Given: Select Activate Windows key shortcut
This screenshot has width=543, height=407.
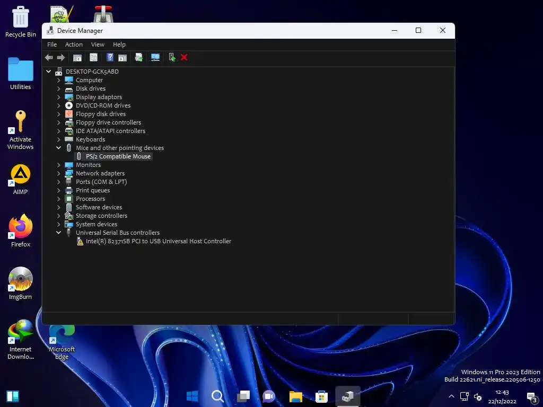Looking at the screenshot, I should (21, 130).
